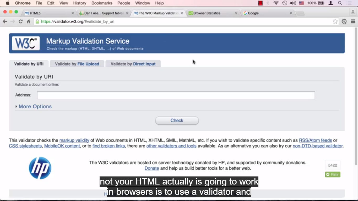Open the markup validity link
The image size is (358, 201).
[74, 140]
